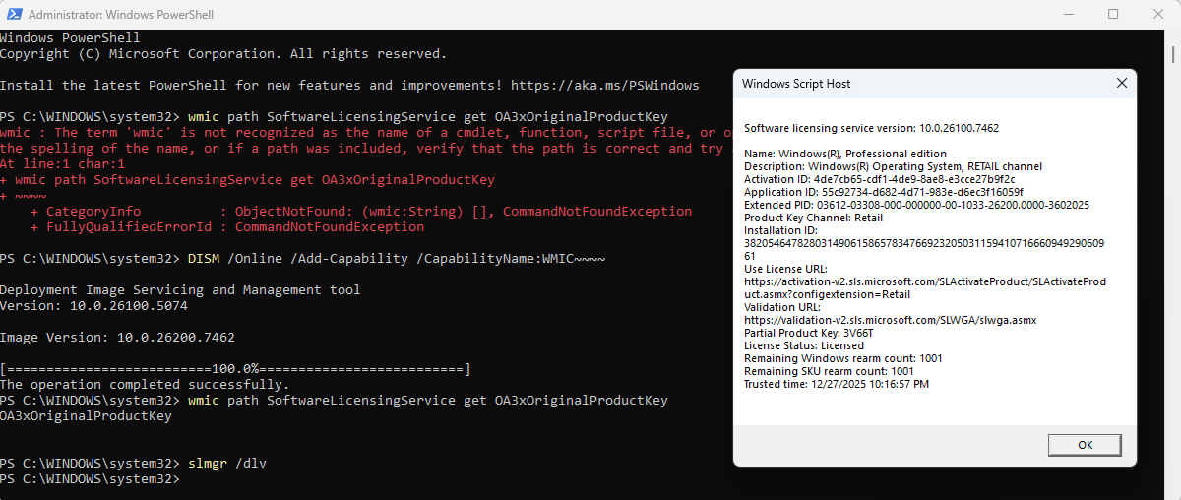Close the Windows Script Host dialog with X

pos(1121,84)
